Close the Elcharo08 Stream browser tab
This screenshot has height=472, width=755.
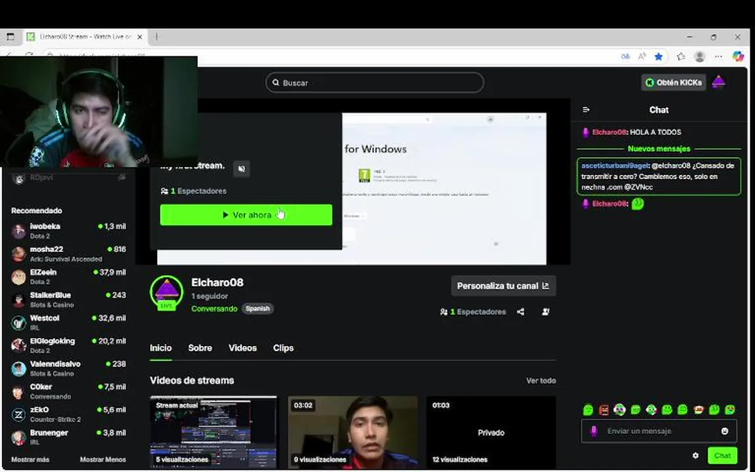[x=140, y=37]
